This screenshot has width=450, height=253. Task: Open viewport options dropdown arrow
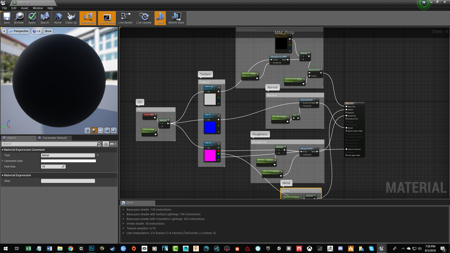(x=4, y=31)
